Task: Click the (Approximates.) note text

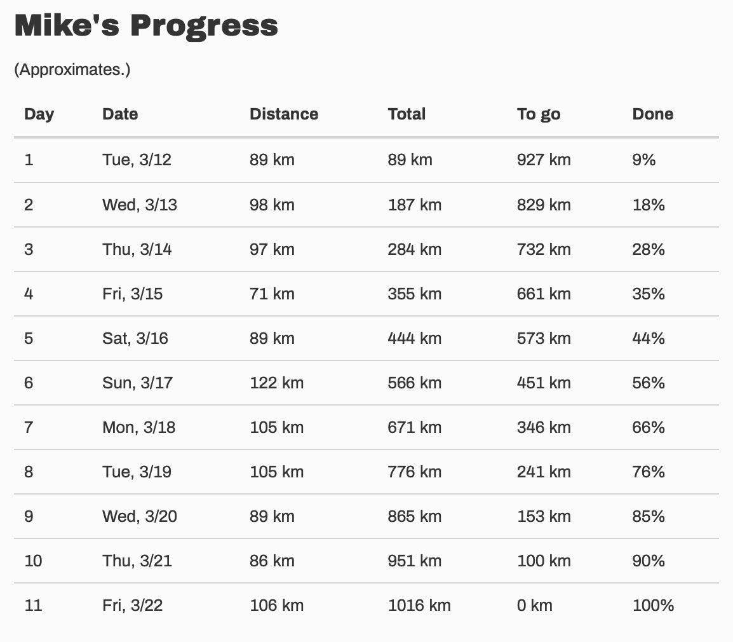Action: (x=72, y=70)
